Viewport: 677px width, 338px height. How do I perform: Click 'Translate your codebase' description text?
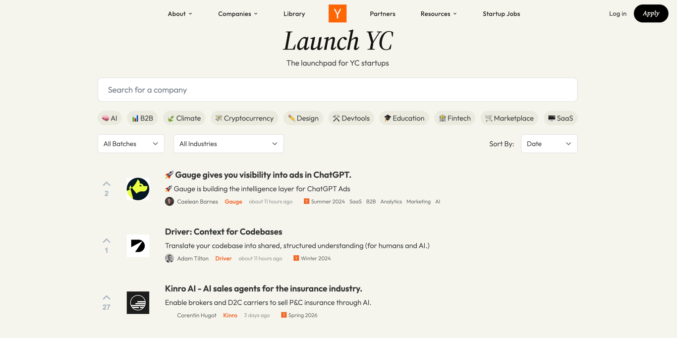tap(297, 246)
